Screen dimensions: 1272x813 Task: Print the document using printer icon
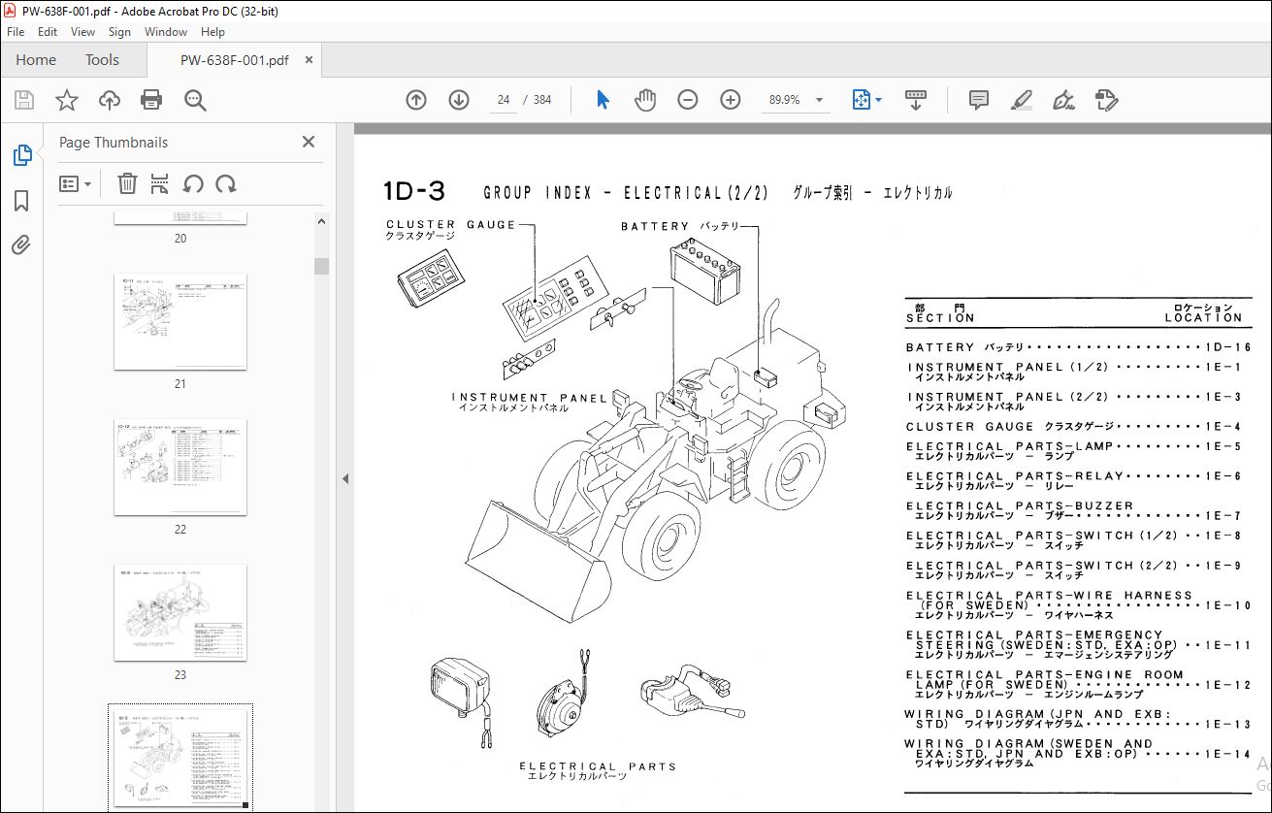tap(151, 100)
